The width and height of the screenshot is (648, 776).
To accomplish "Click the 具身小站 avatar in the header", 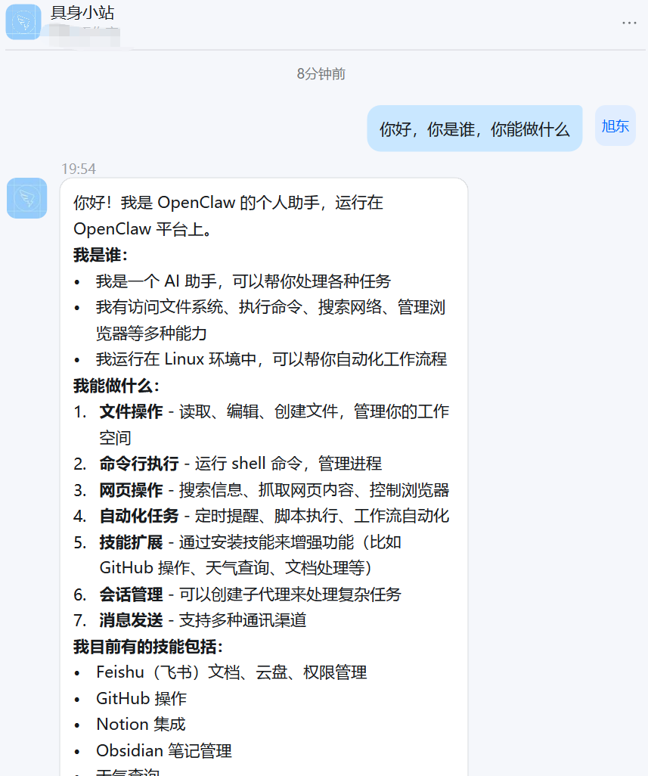I will coord(23,22).
